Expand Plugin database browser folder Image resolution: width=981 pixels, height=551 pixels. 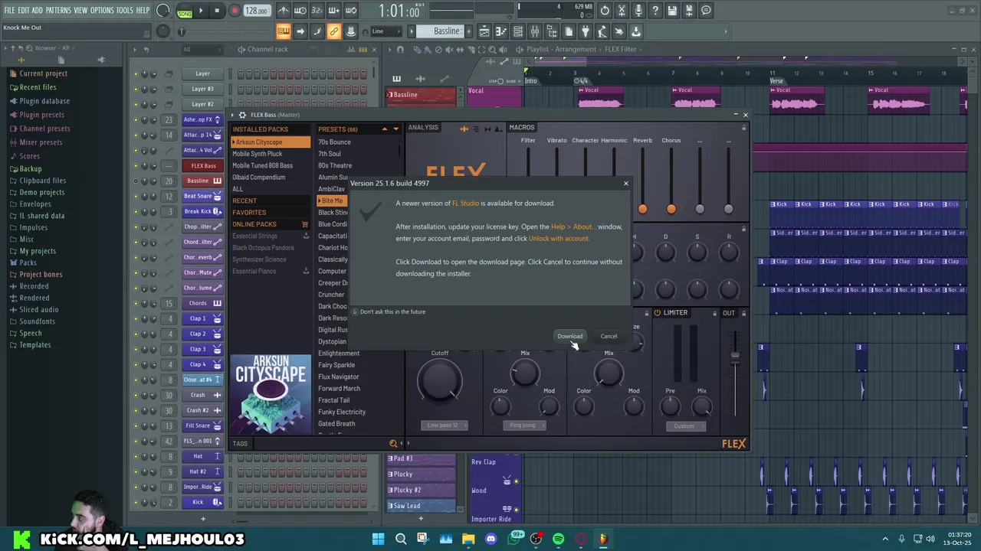pyautogui.click(x=44, y=101)
